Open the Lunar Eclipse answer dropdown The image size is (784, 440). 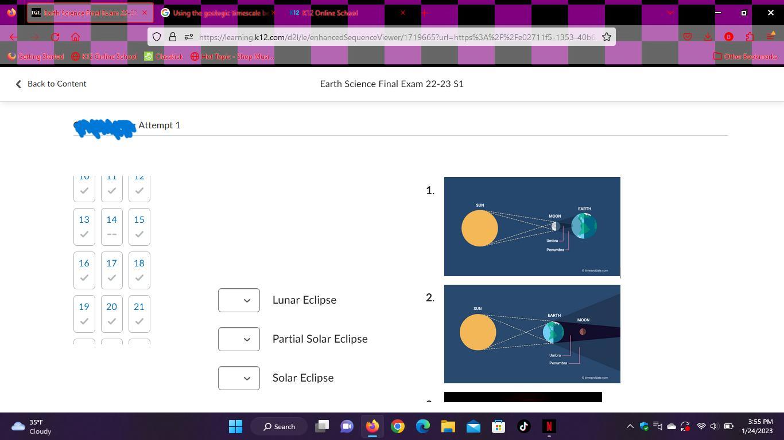(x=239, y=300)
